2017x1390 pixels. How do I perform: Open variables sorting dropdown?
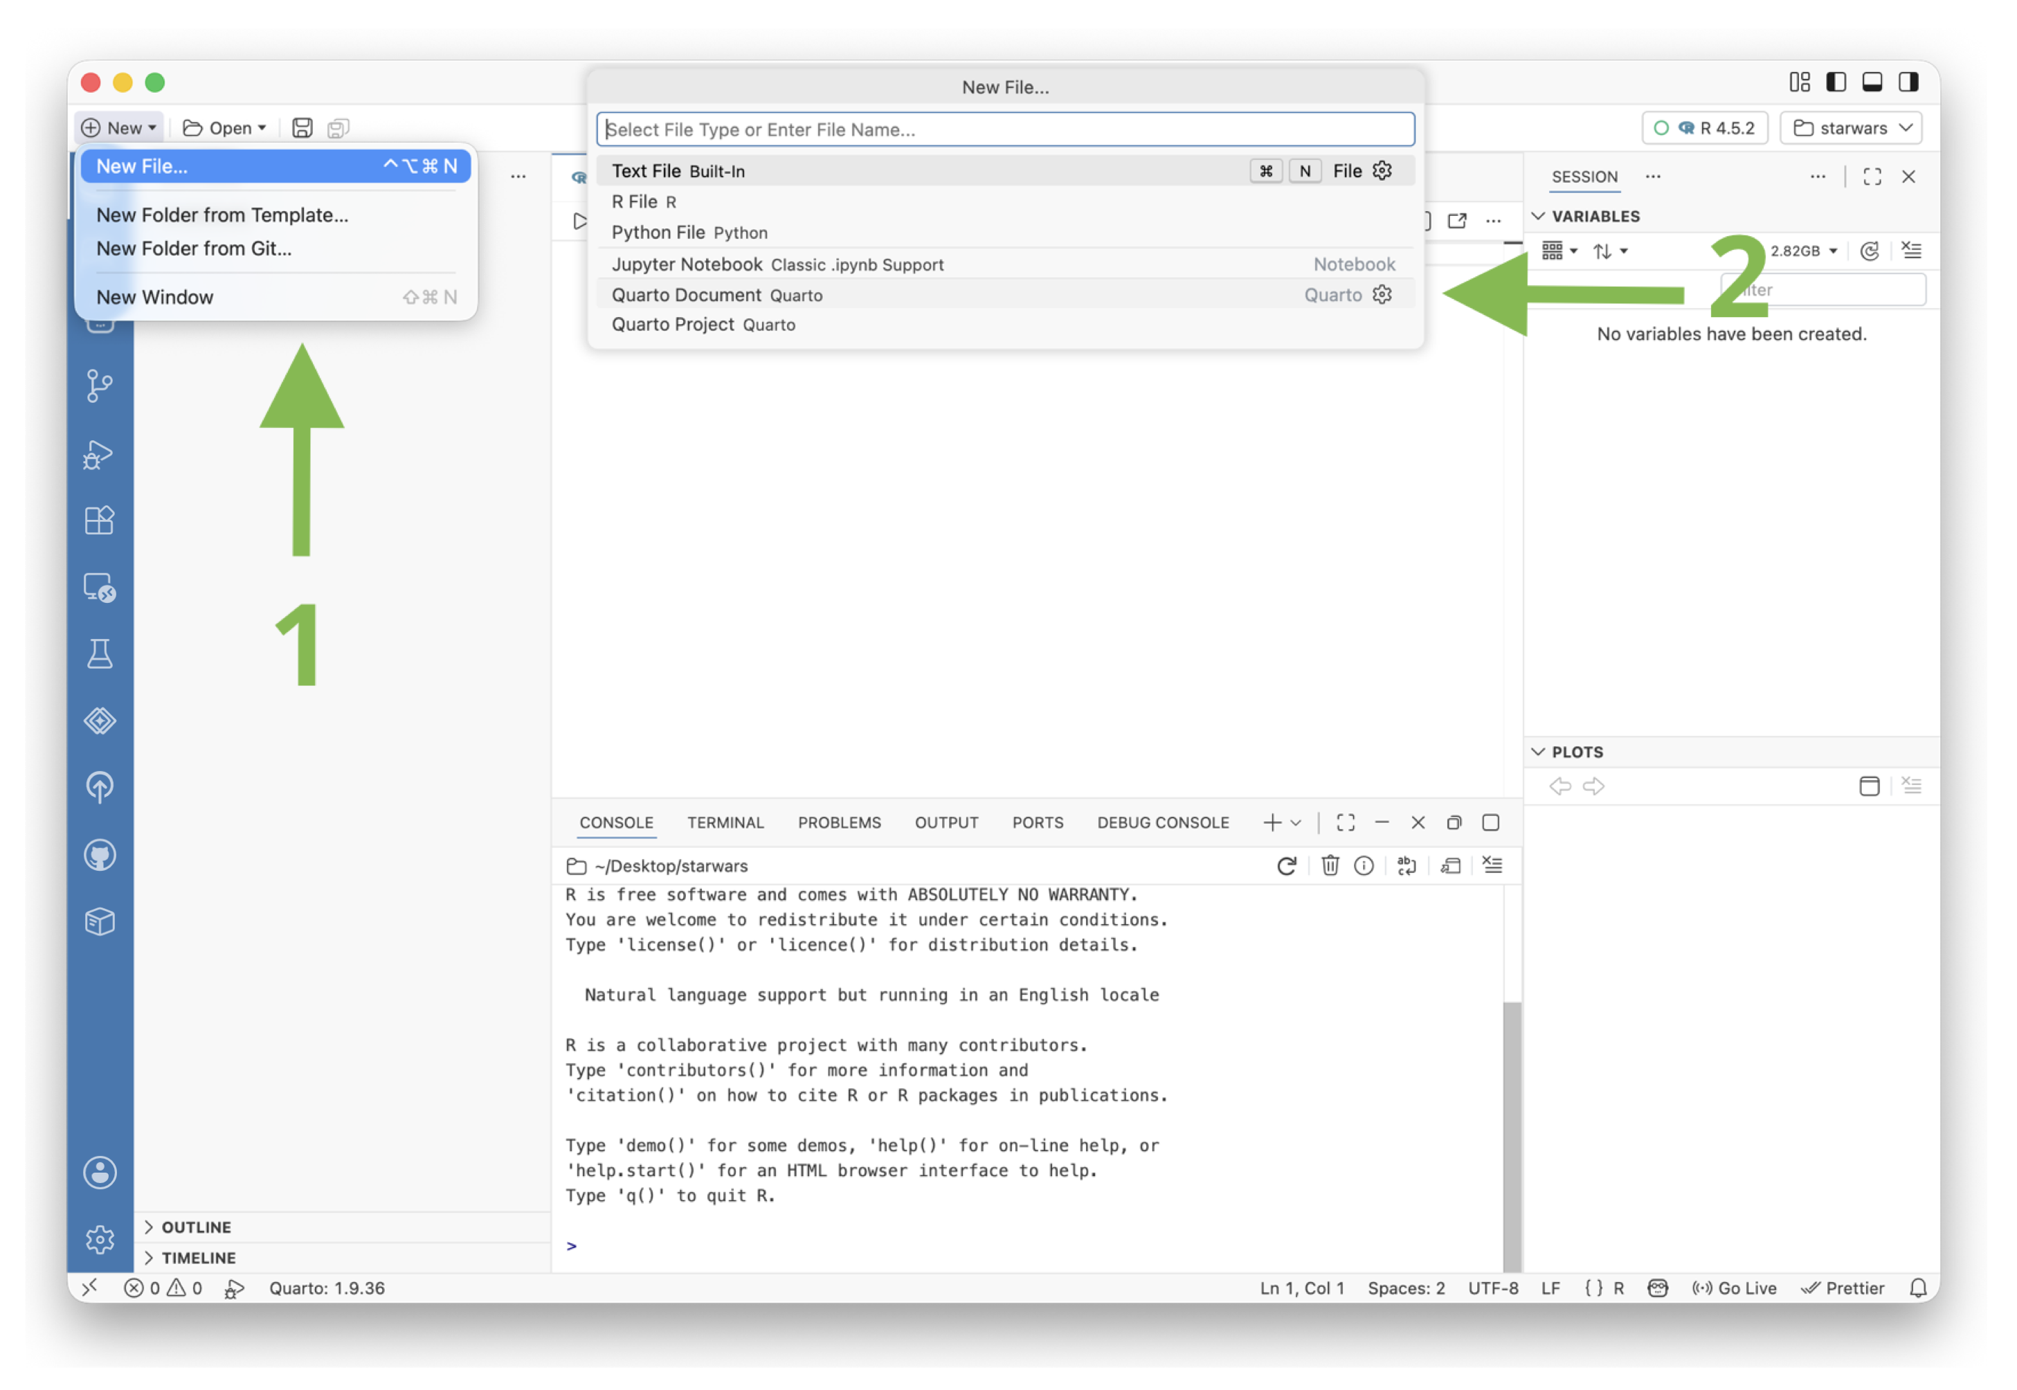[x=1609, y=251]
